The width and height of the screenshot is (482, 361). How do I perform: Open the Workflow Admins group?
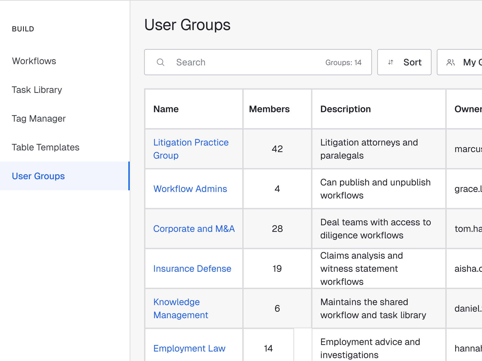point(190,189)
